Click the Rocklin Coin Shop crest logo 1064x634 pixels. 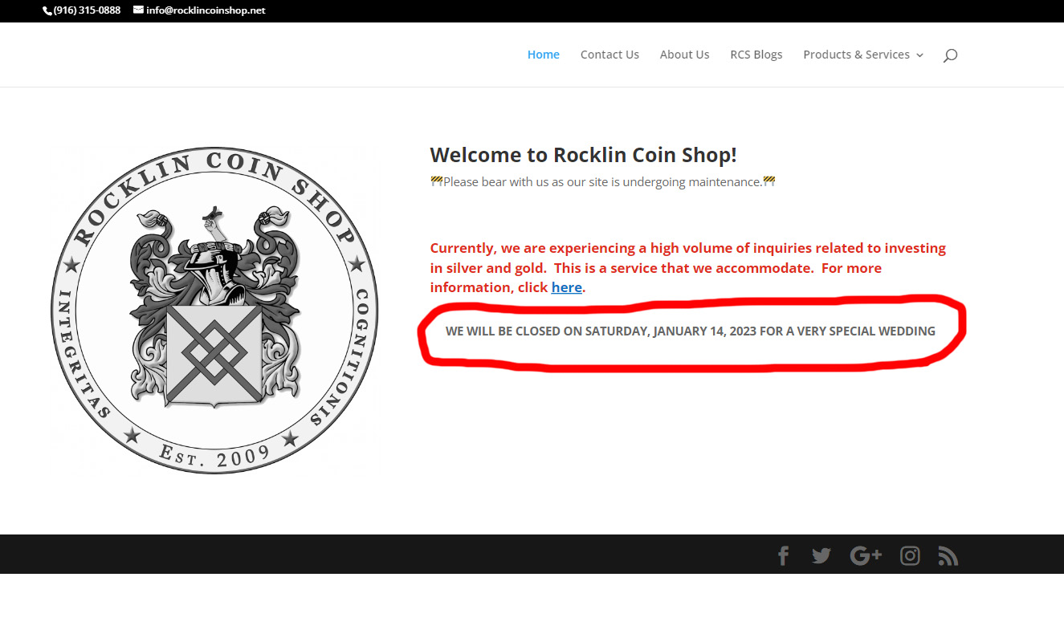pos(214,310)
